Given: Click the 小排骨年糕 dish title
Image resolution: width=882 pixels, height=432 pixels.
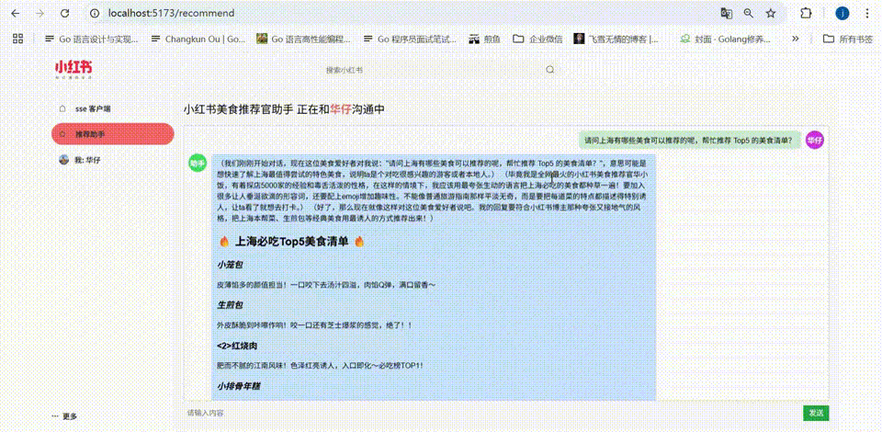Looking at the screenshot, I should (x=239, y=386).
